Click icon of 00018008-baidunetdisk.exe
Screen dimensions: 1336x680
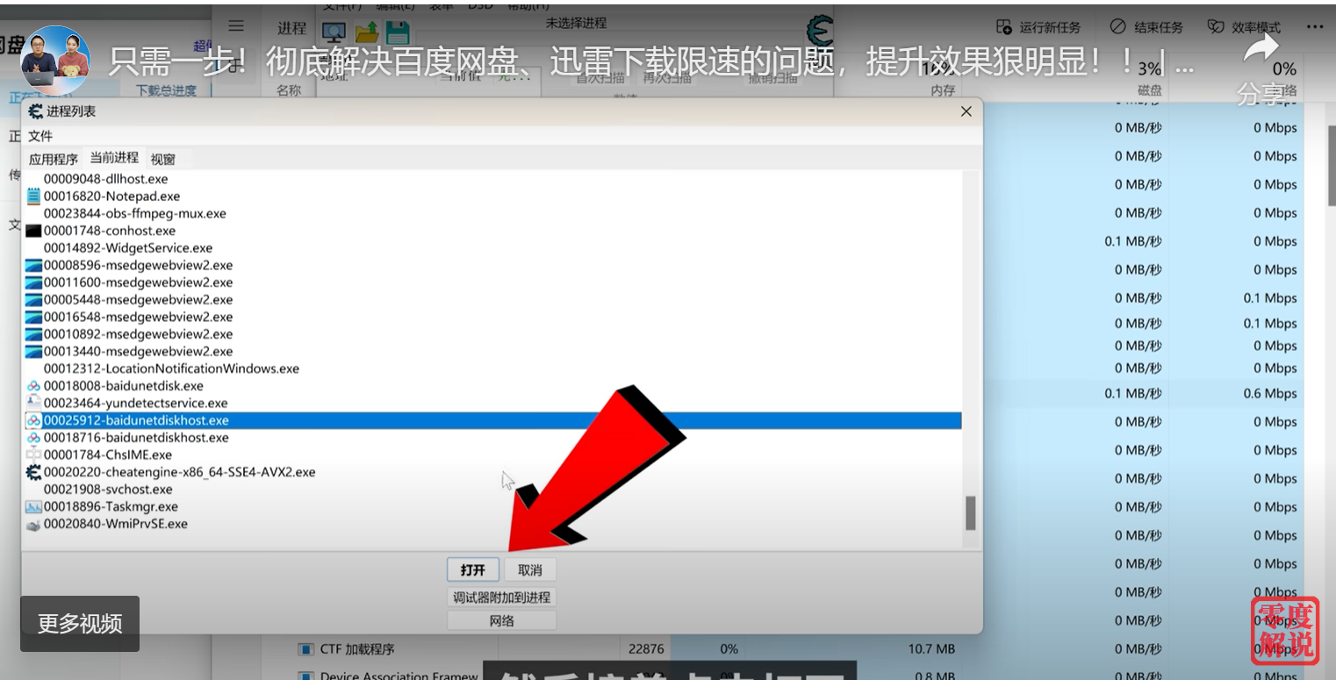coord(34,386)
